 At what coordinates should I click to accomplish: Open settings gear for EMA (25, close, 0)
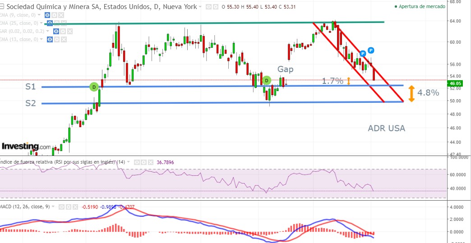(x=57, y=23)
